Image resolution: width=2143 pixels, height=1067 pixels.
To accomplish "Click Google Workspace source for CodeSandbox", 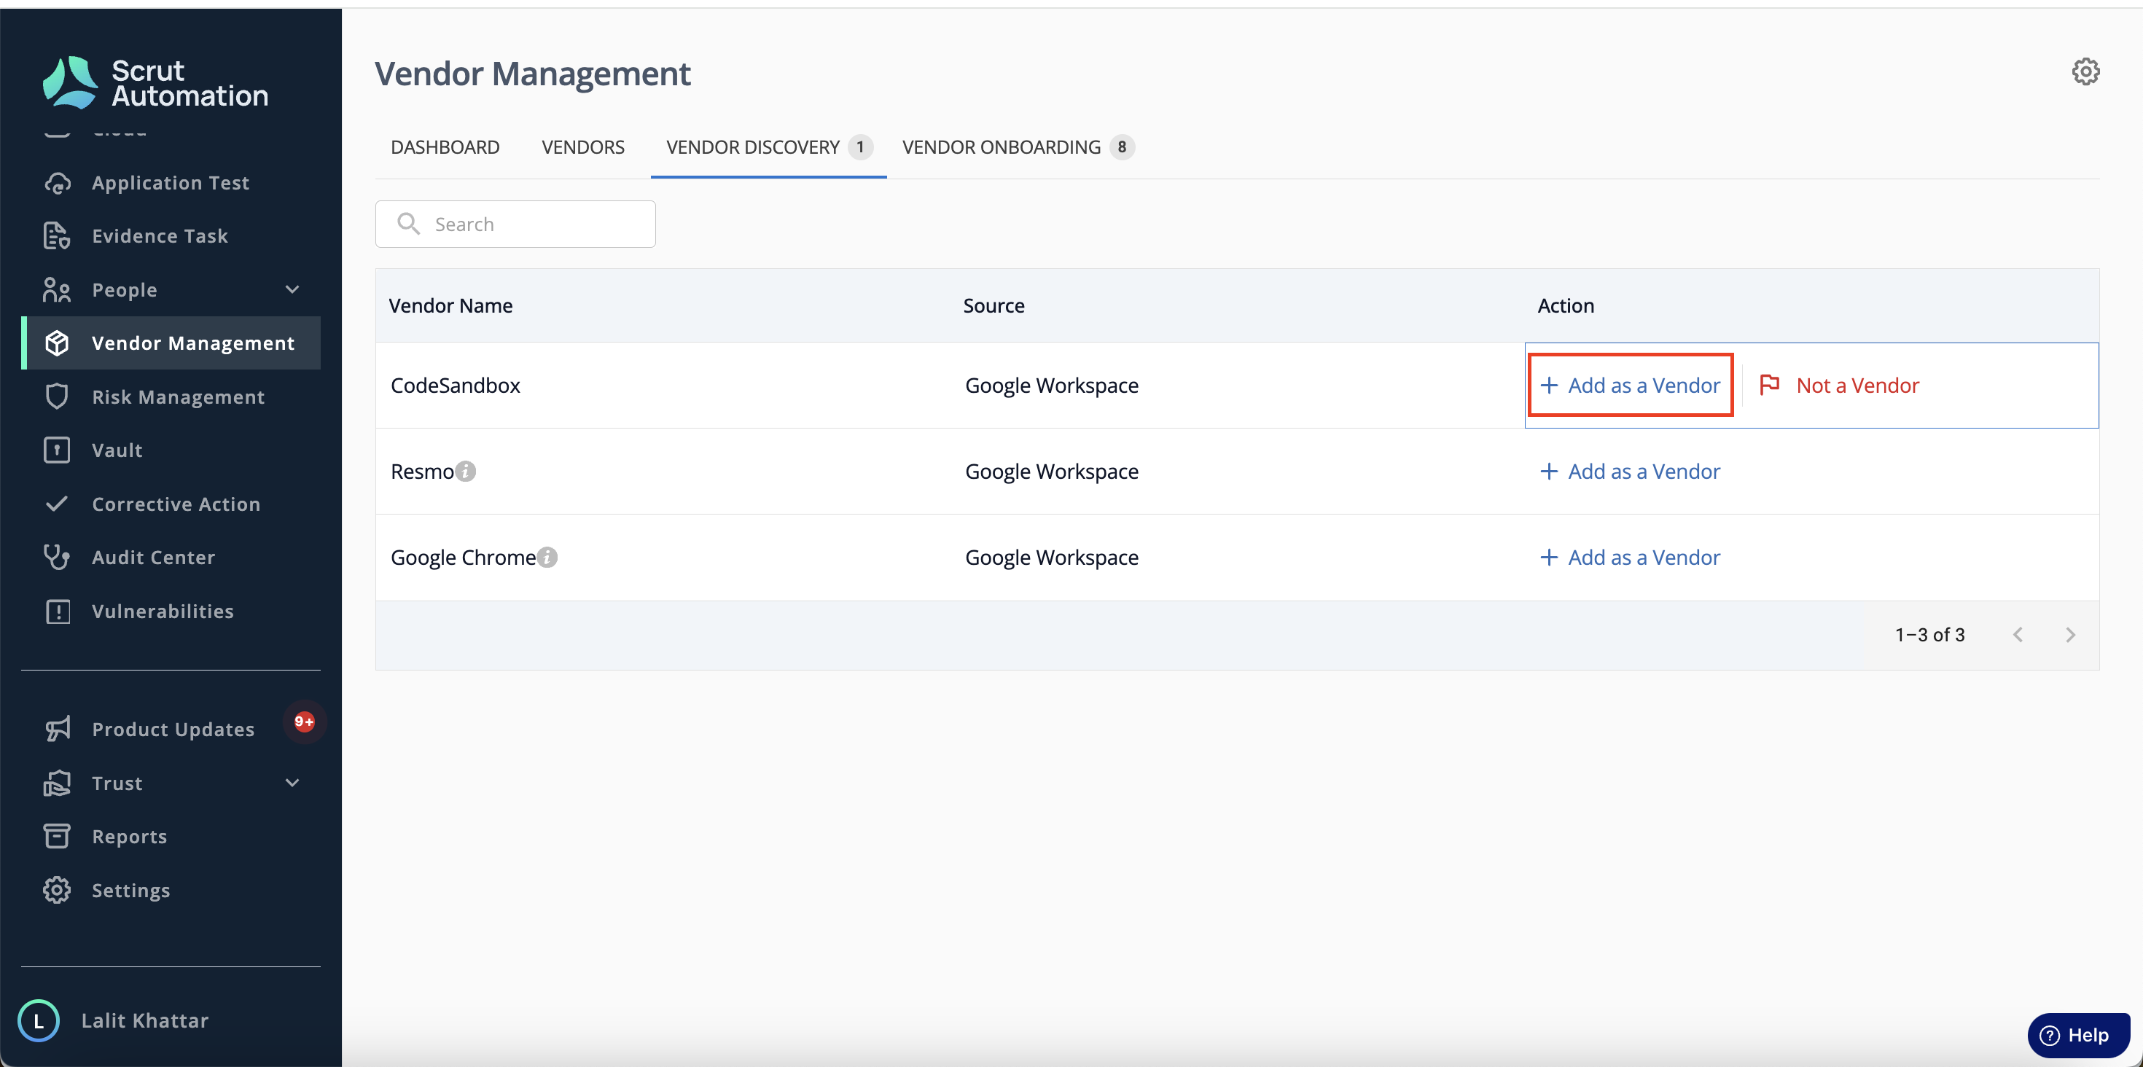I will pos(1052,385).
